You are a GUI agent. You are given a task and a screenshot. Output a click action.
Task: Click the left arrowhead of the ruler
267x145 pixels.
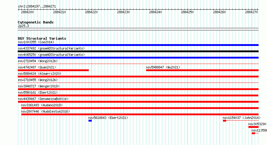(x=19, y=10)
